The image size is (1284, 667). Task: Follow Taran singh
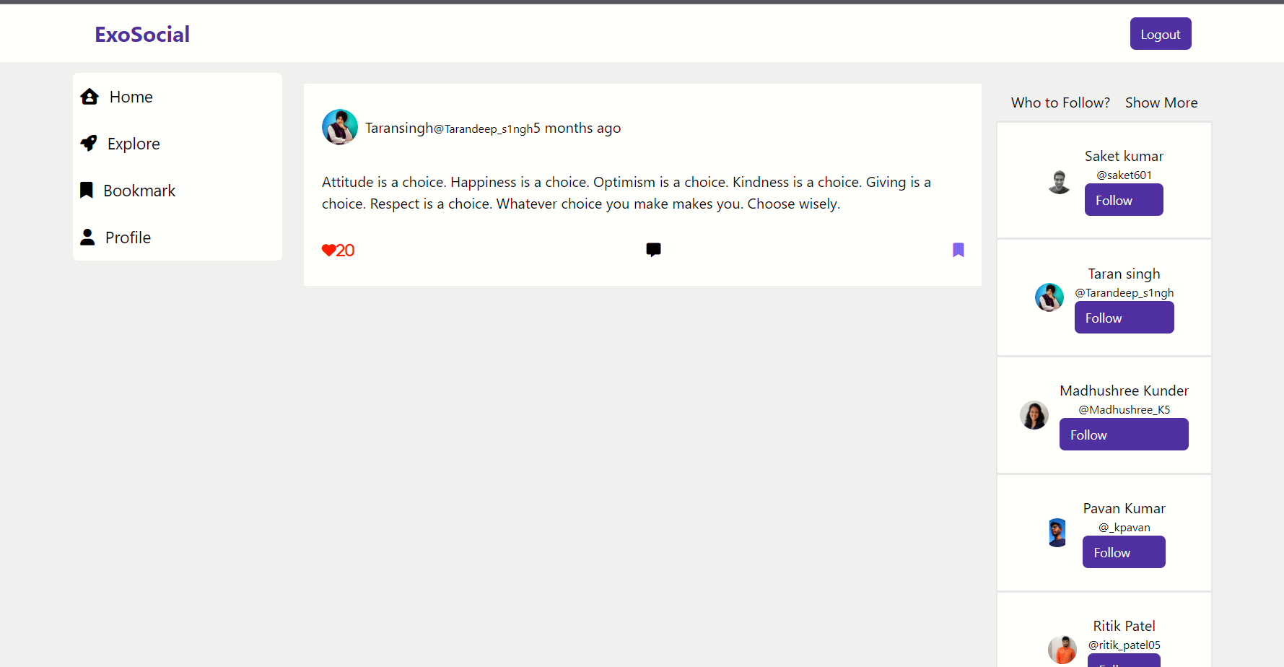coord(1124,318)
